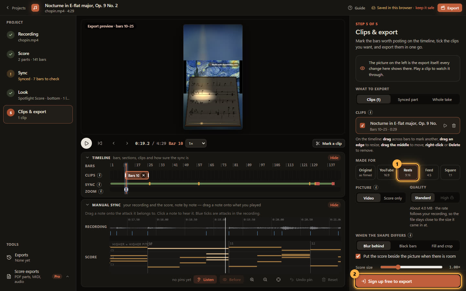Choose Feed 4:5 format
The image size is (466, 291).
coord(429,172)
